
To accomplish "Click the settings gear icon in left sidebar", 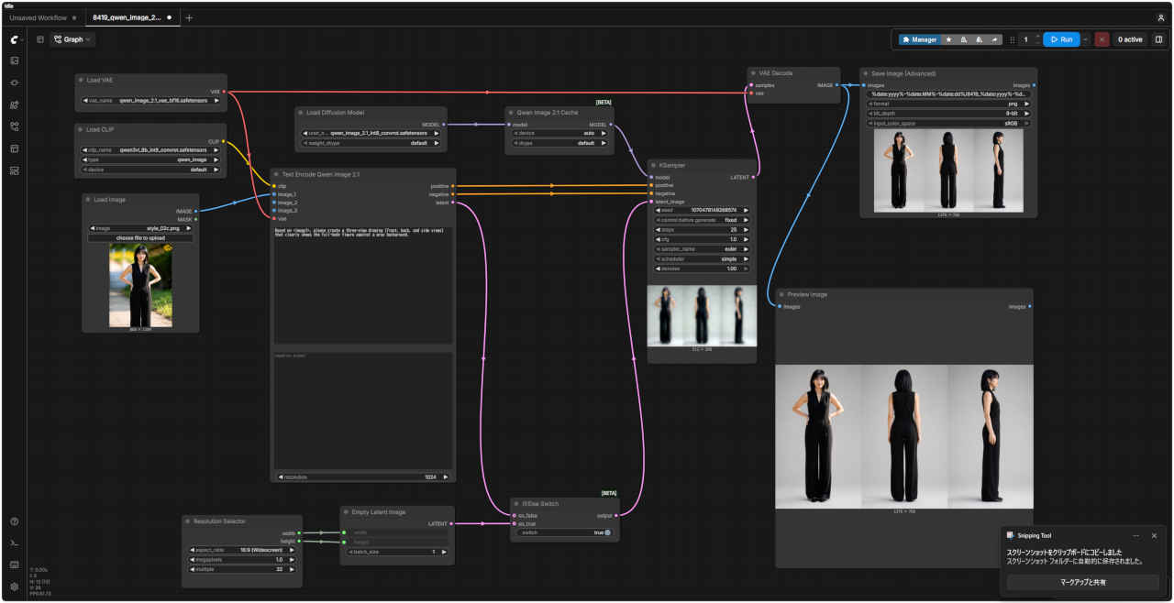I will (x=15, y=587).
